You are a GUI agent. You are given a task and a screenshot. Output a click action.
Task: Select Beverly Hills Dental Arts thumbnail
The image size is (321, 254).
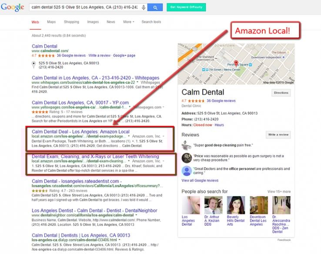coord(233,205)
